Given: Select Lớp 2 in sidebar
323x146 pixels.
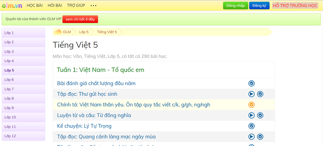Looking at the screenshot, I should pos(23,42).
